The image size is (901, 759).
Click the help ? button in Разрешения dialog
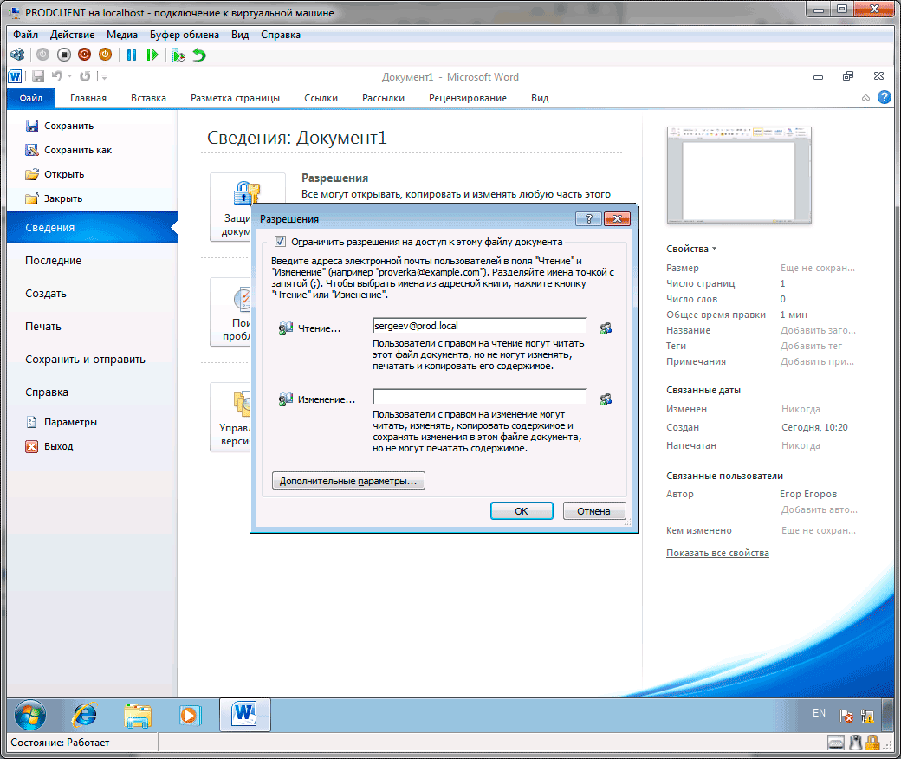pos(588,219)
